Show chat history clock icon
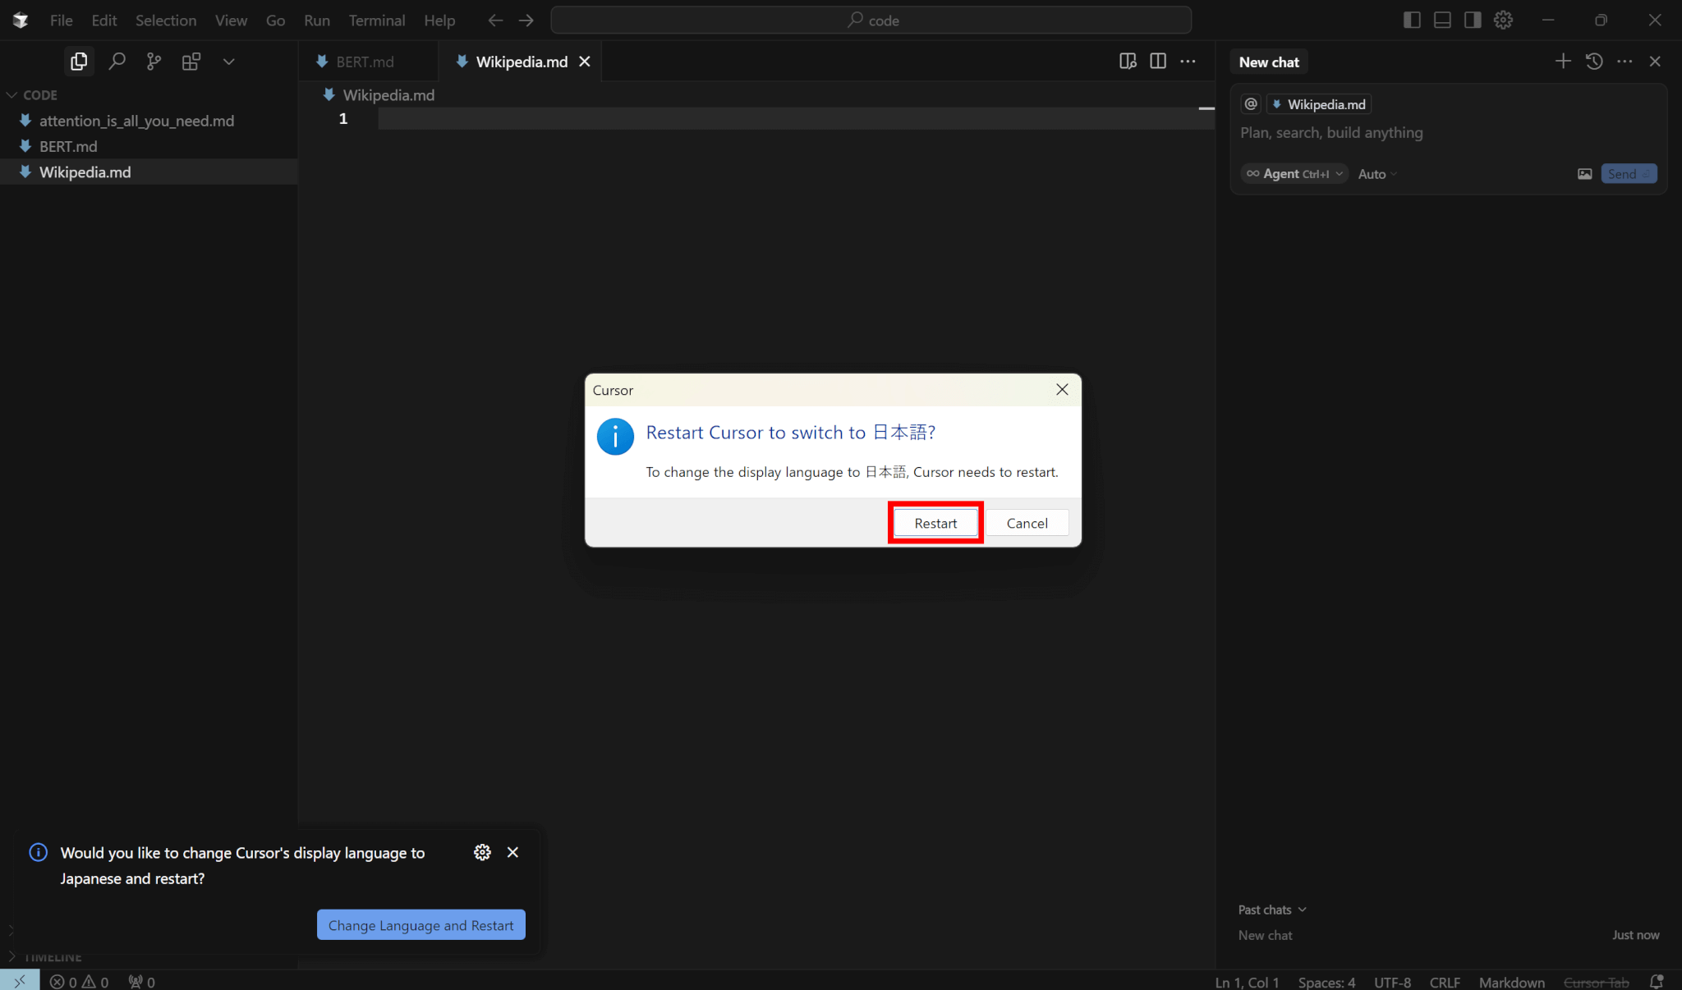 (1594, 62)
